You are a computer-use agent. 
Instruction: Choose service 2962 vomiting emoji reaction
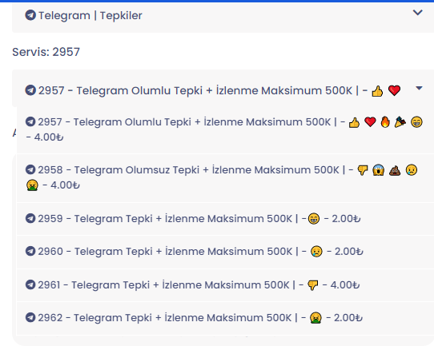coord(225,318)
